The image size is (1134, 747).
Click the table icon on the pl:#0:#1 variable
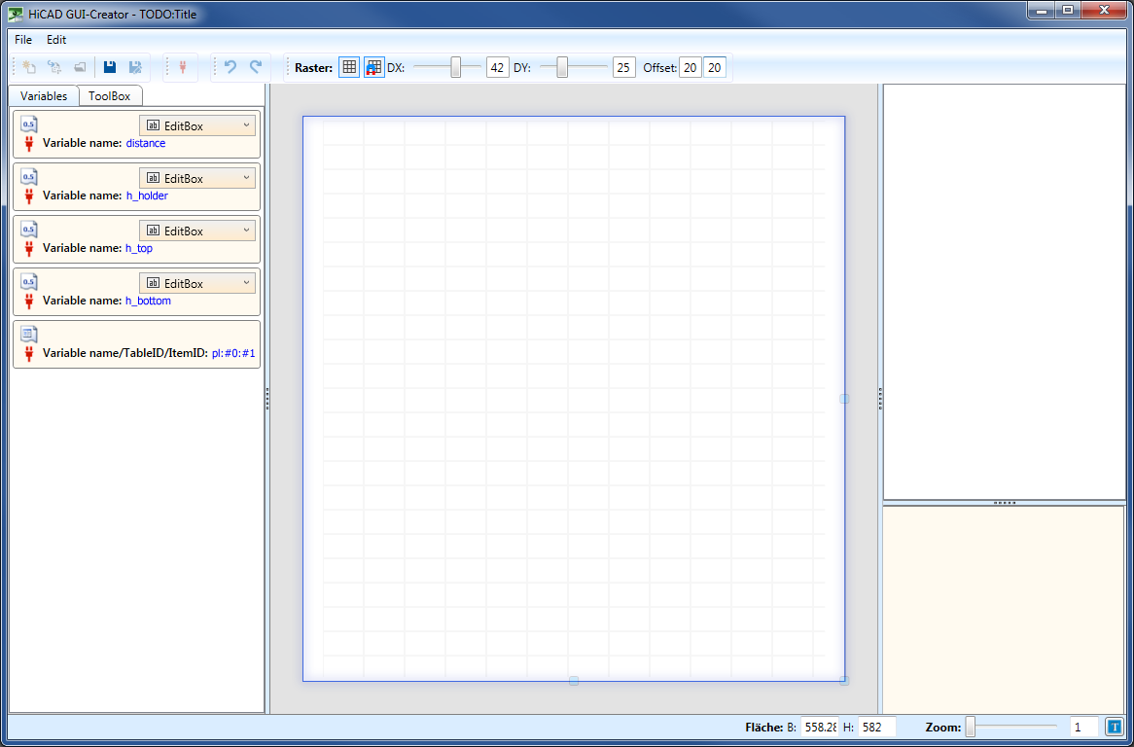tap(29, 335)
